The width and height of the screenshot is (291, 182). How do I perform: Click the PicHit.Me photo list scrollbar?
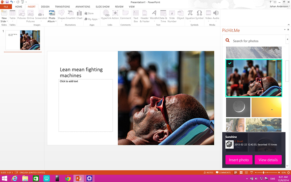[287, 71]
